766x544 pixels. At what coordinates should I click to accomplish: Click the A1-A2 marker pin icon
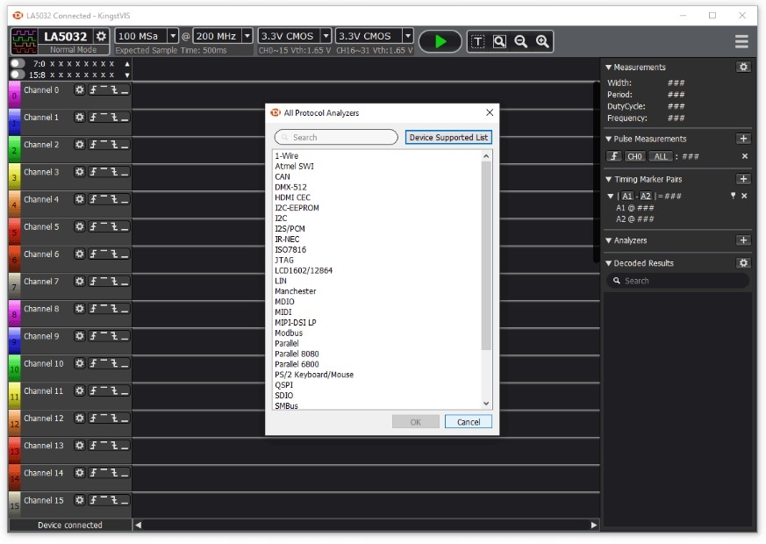(x=733, y=196)
